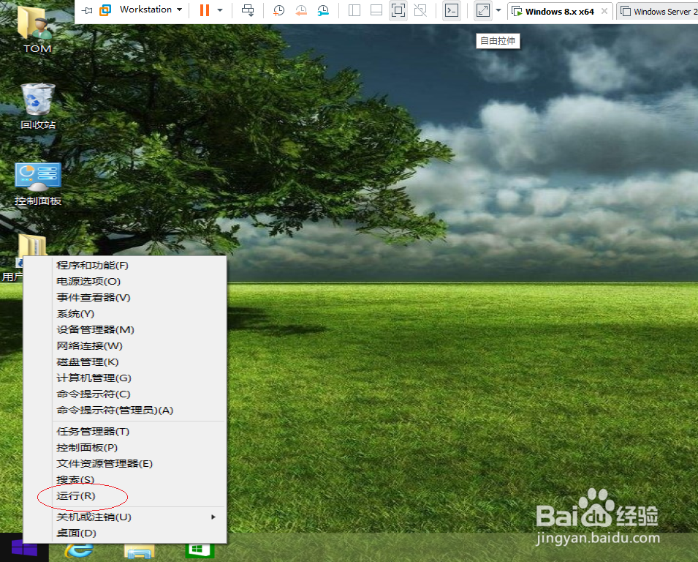This screenshot has height=562, width=698.
Task: Enter full screen mode for the VM
Action: click(398, 10)
